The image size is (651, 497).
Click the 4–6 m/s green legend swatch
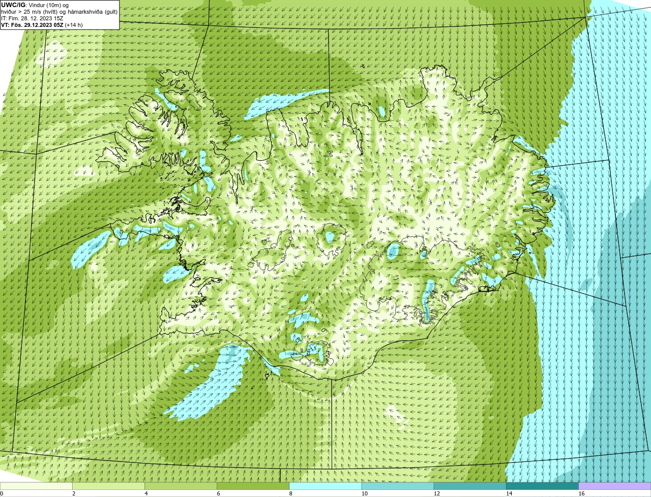[181, 486]
